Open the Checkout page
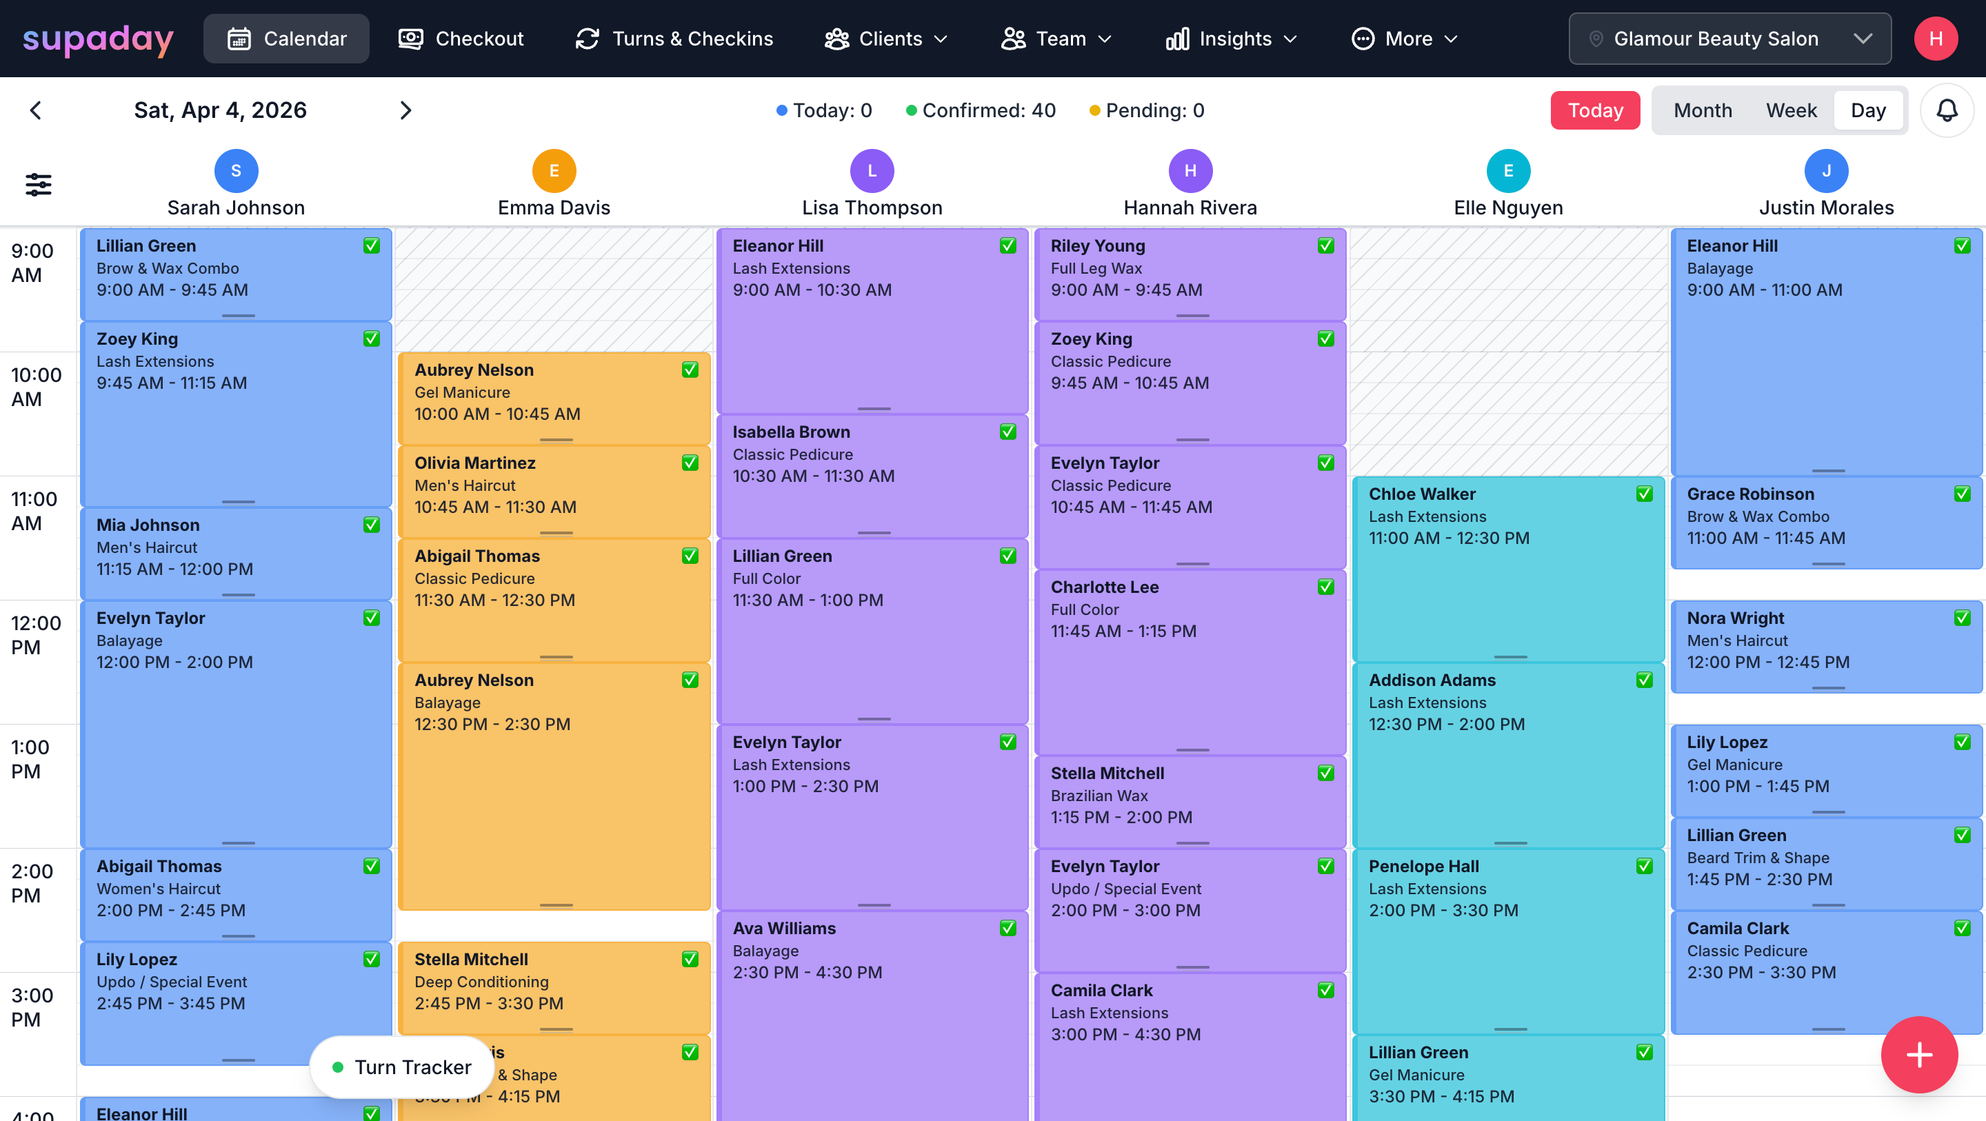Viewport: 1986px width, 1121px height. 460,39
